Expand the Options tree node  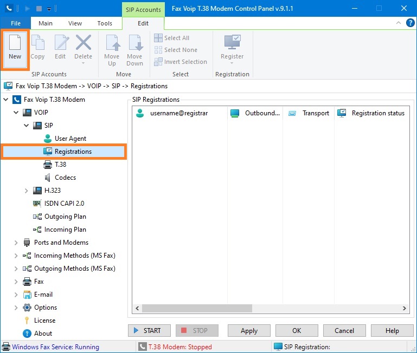point(16,308)
